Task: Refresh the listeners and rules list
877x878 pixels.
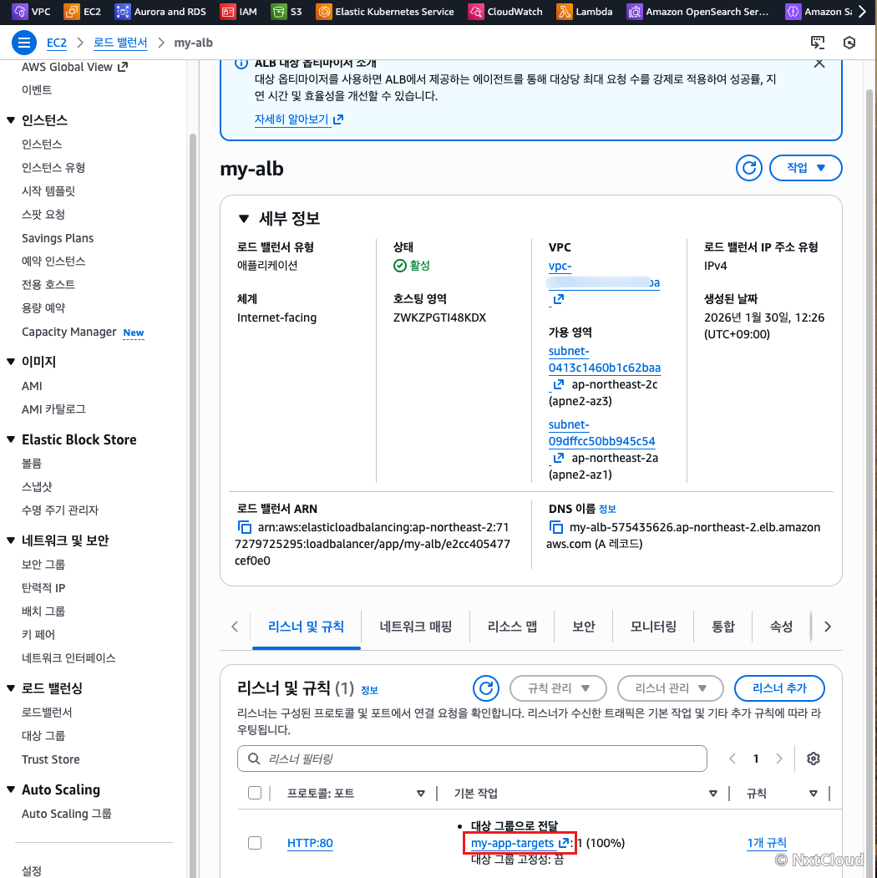Action: [x=486, y=688]
